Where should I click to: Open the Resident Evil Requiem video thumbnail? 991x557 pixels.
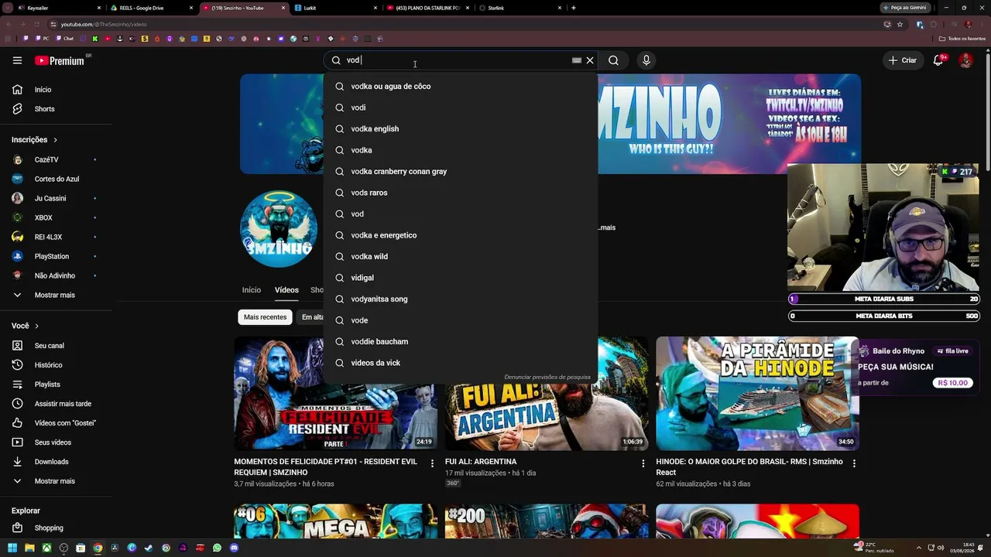(336, 394)
